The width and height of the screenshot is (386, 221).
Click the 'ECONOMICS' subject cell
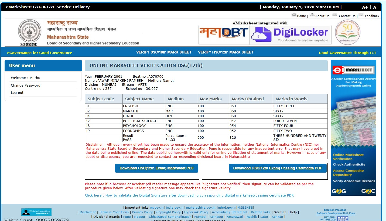point(144,131)
